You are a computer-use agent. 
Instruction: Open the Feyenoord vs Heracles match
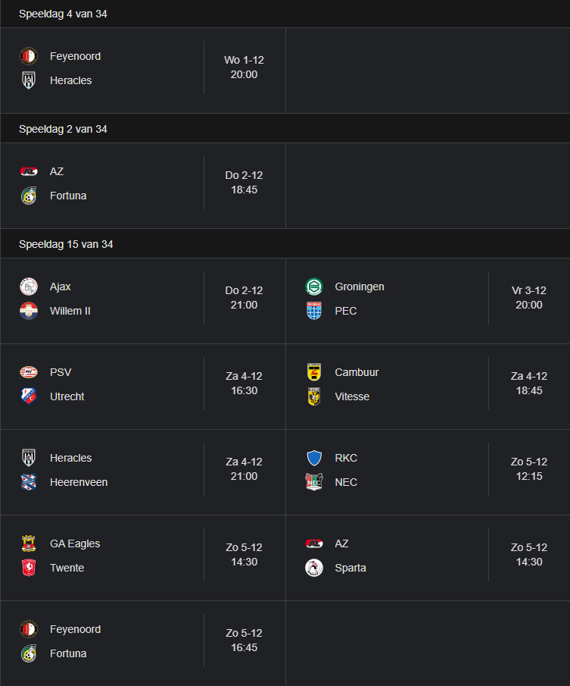[143, 70]
